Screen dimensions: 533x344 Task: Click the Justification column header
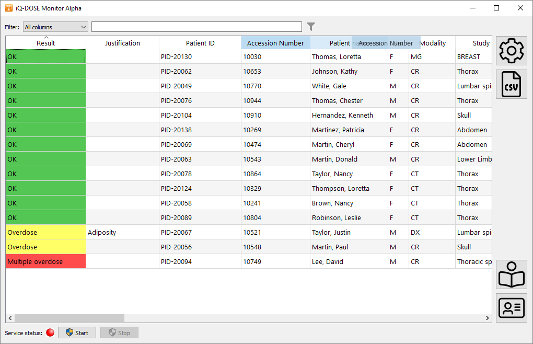point(122,43)
